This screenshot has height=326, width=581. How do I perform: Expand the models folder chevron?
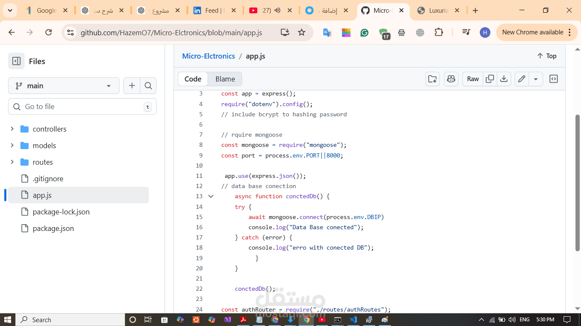12,145
